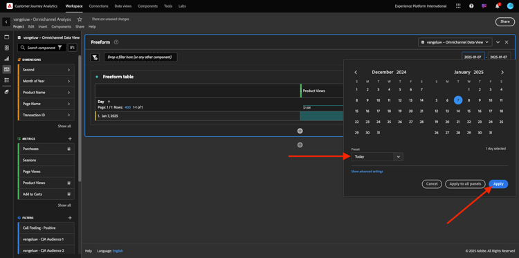
Task: Favorite the project with the star icon
Action: 80,19
